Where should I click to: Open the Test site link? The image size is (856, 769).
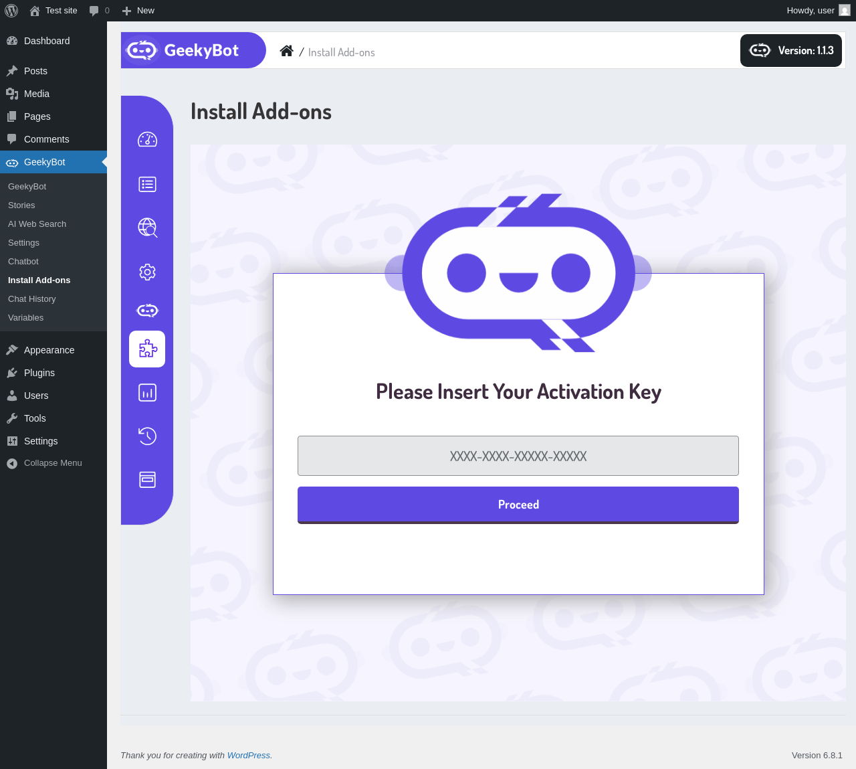tap(53, 11)
